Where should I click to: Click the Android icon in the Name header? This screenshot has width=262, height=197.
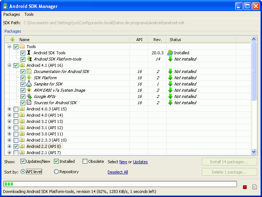(12, 40)
